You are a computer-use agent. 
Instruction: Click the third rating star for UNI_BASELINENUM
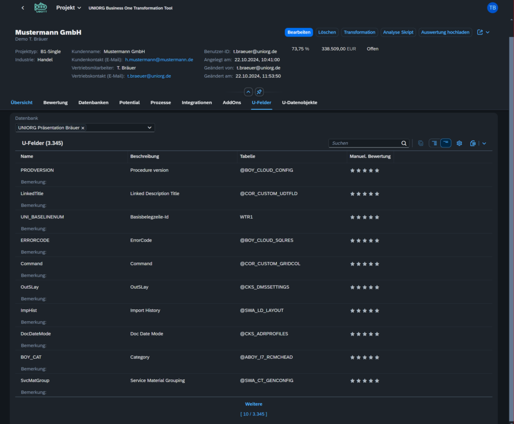(364, 218)
